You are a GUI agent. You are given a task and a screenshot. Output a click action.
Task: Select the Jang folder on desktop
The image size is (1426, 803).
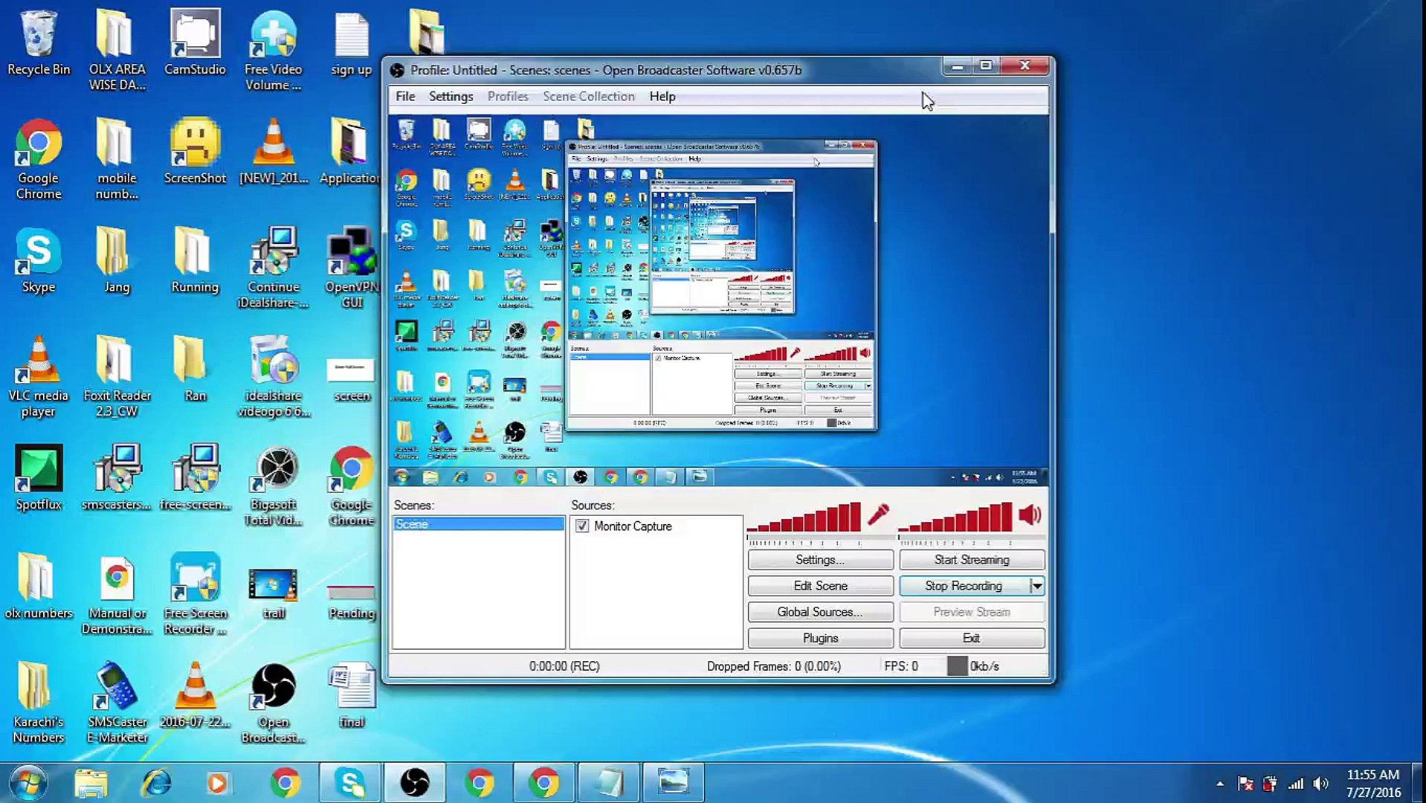117,260
